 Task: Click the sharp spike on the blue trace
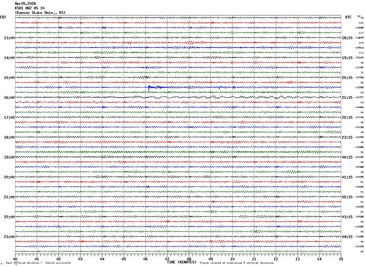point(149,88)
